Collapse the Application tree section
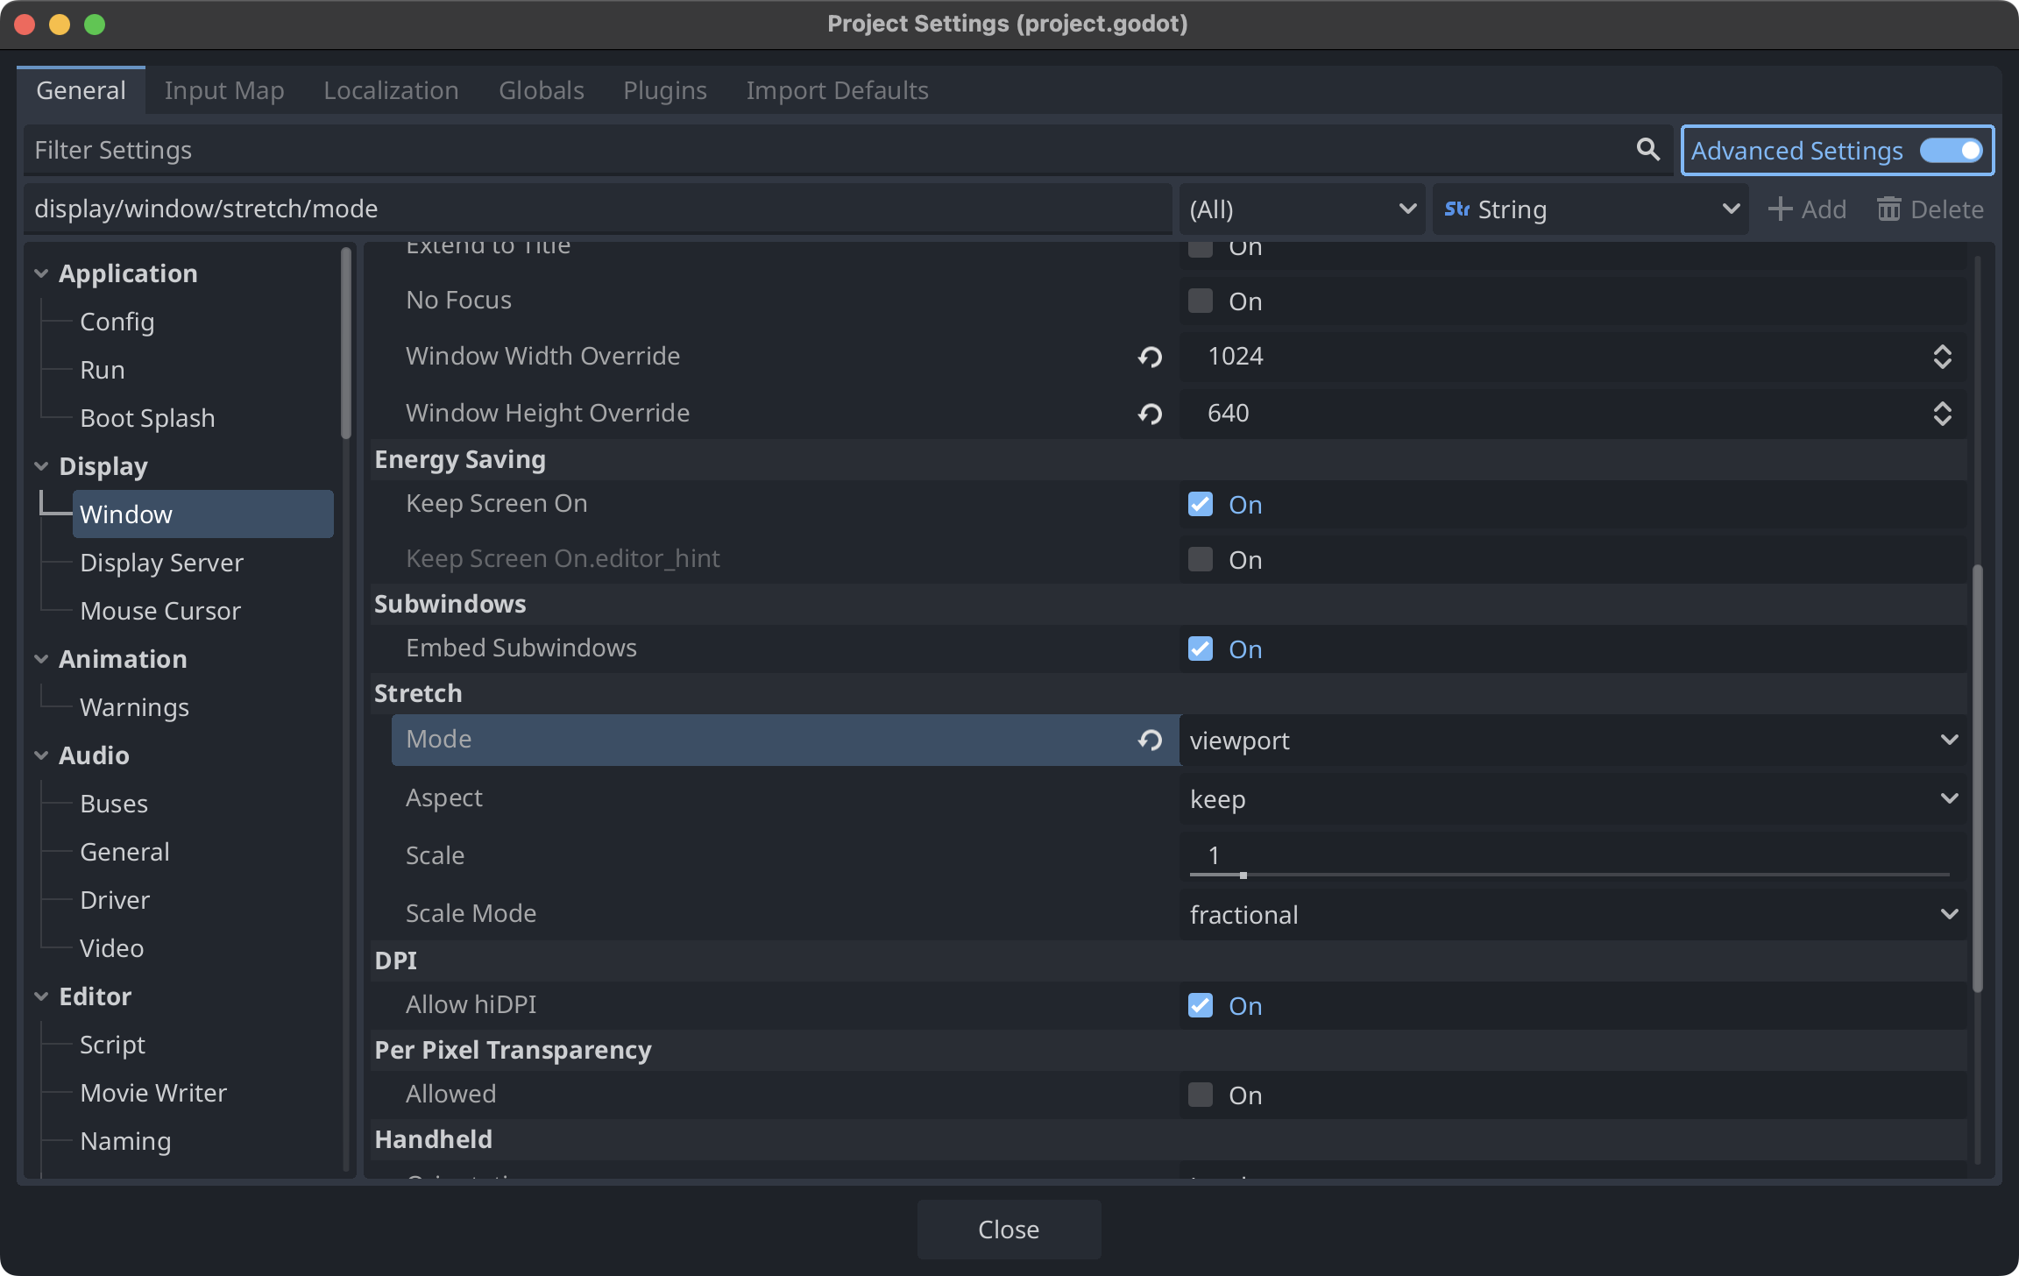Viewport: 2019px width, 1276px height. (x=41, y=273)
